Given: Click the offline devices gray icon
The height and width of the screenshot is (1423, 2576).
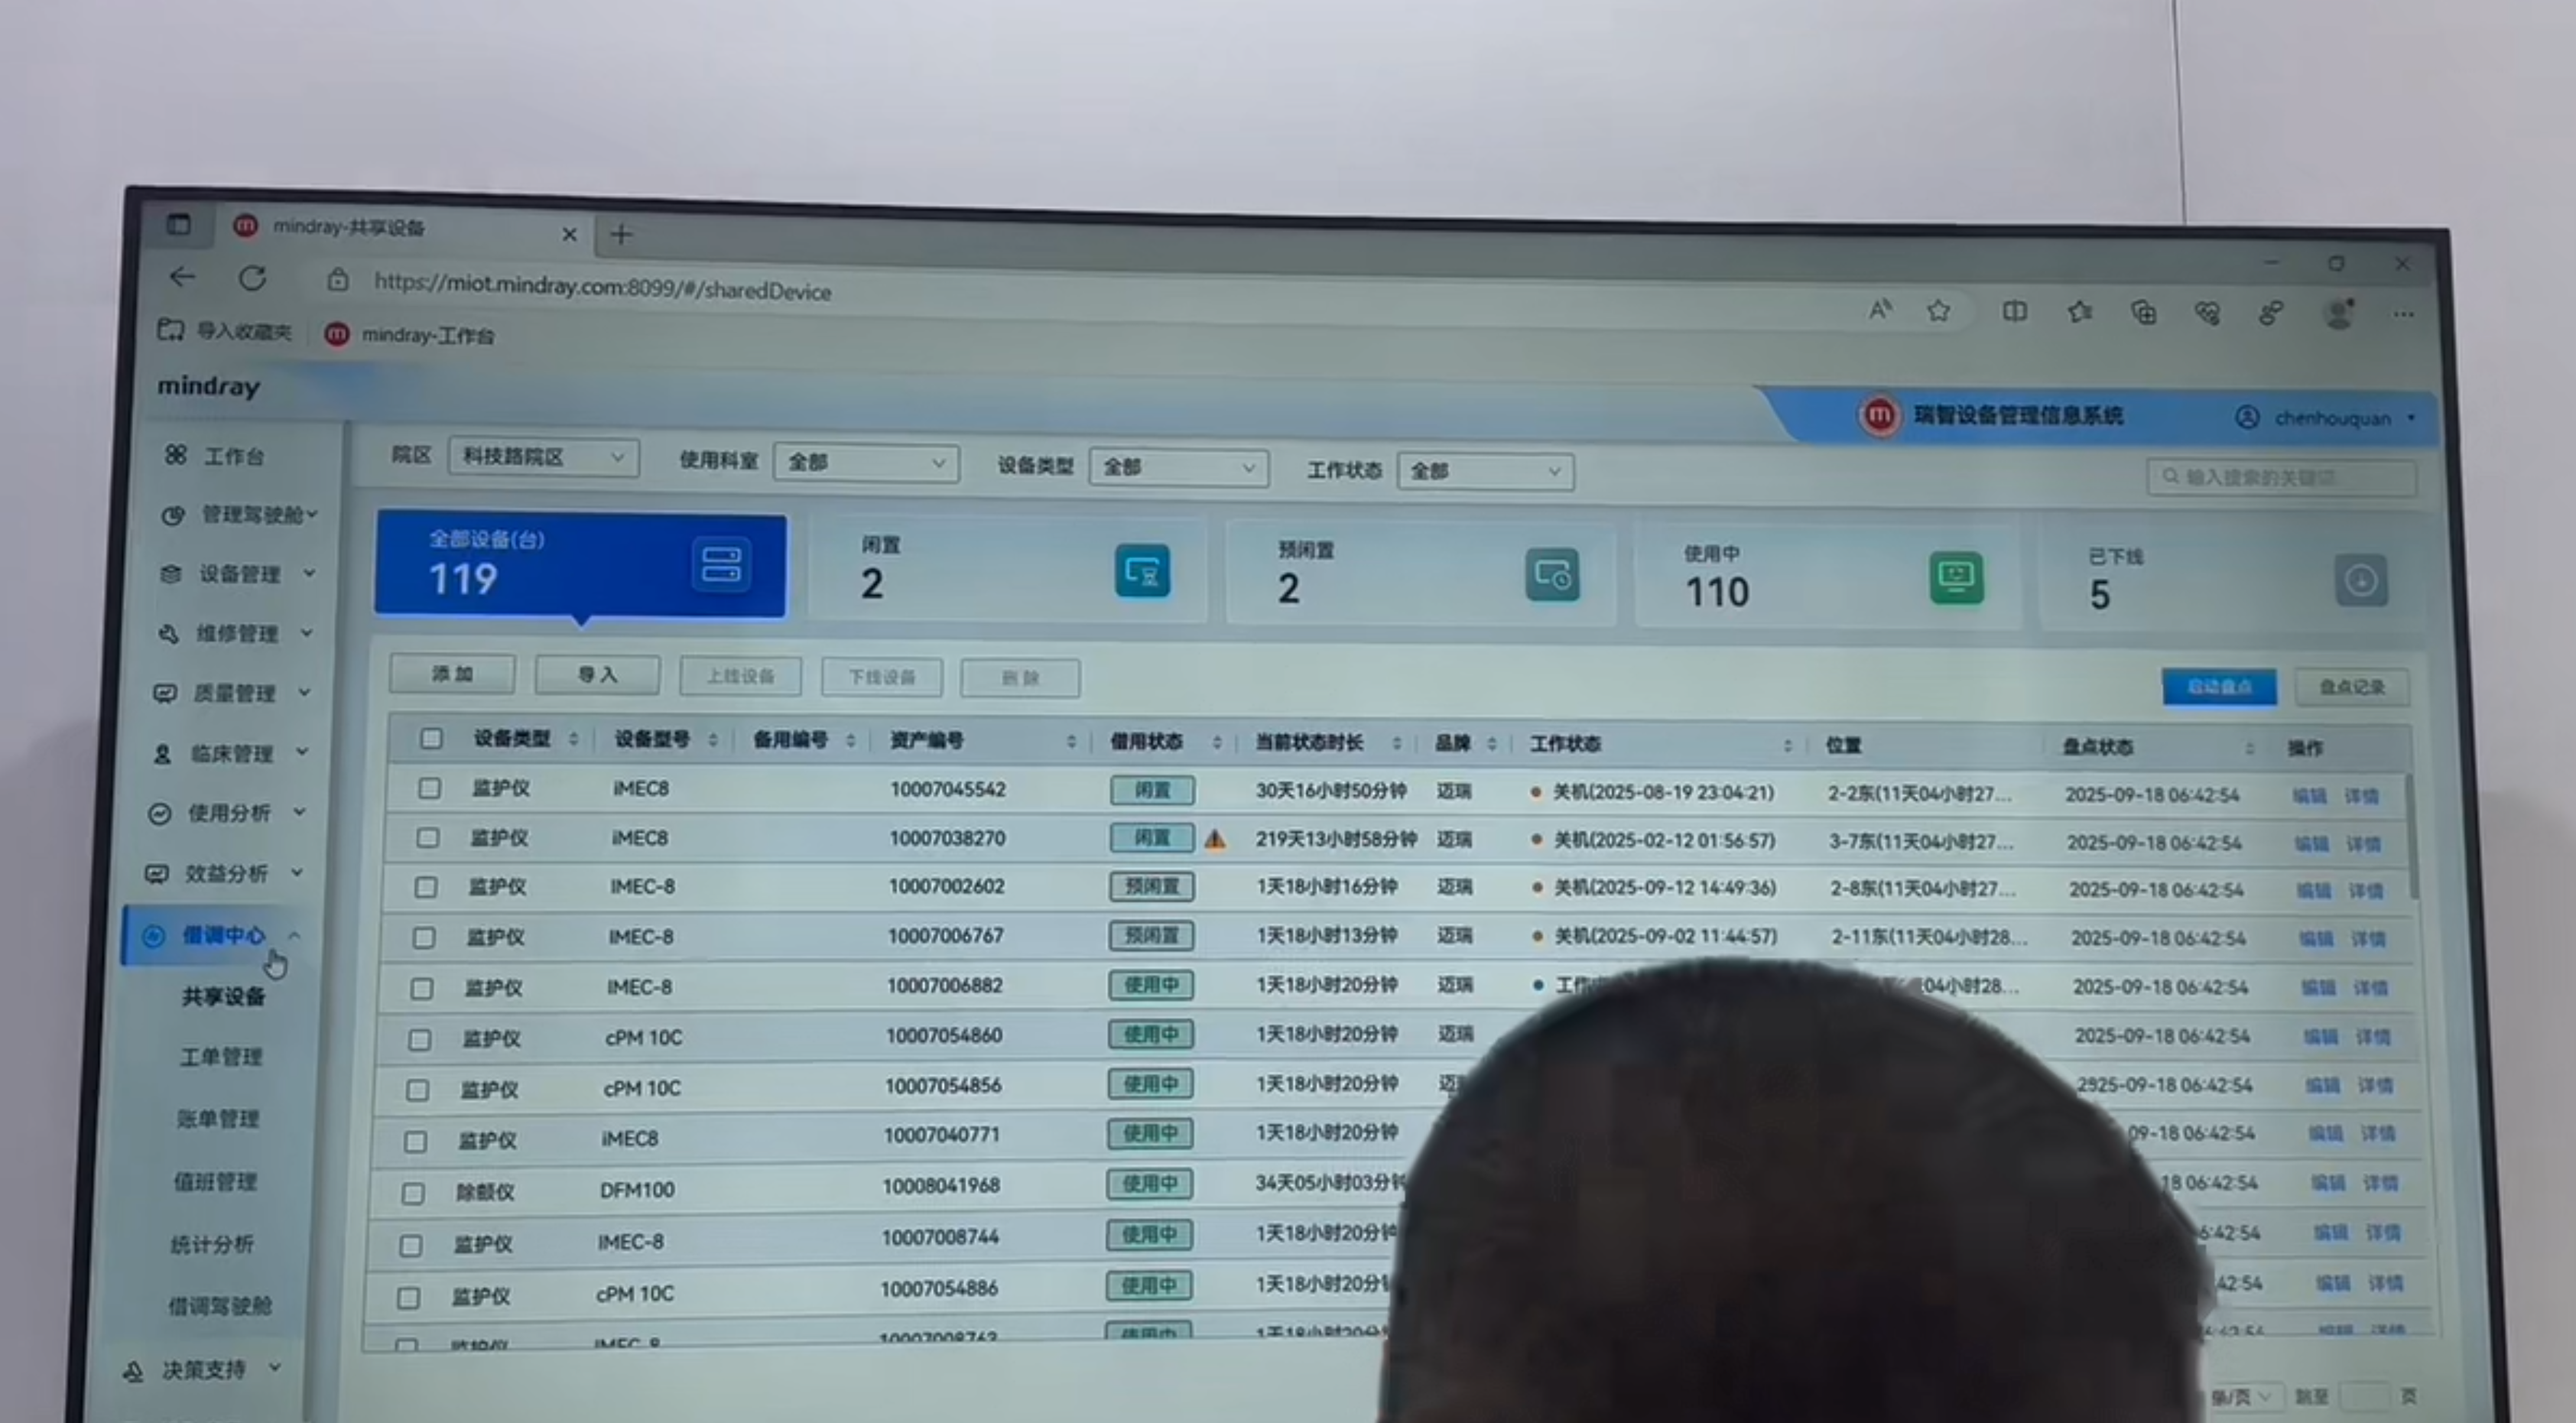Looking at the screenshot, I should click(2361, 581).
